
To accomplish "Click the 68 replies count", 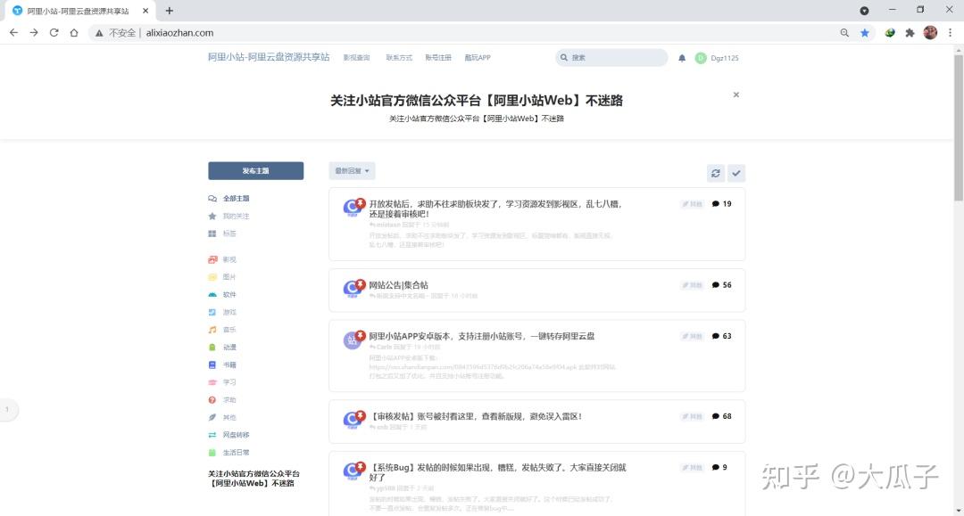I will [722, 416].
